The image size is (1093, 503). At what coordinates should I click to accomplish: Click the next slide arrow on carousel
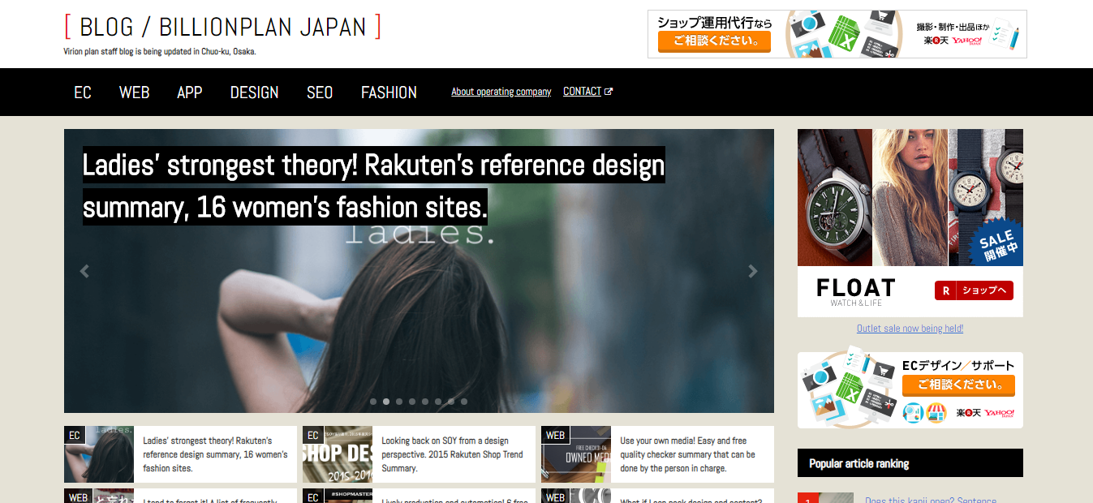753,272
